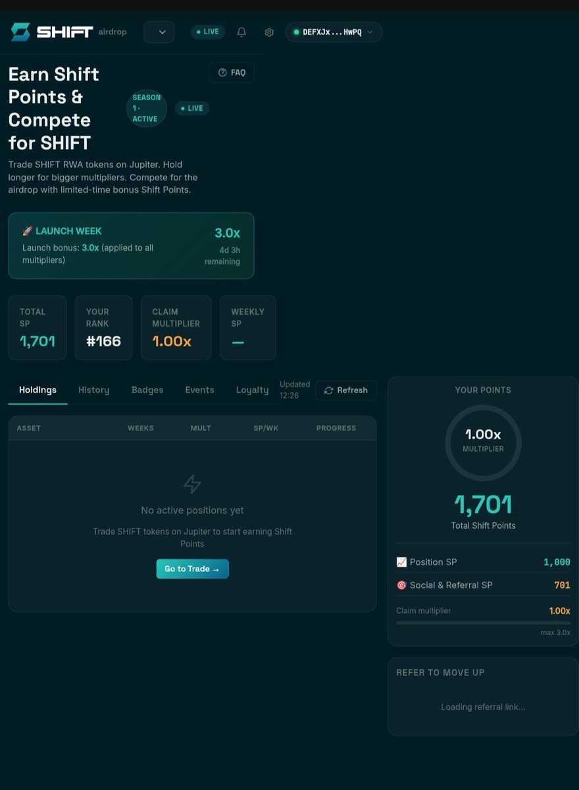Click the ASSET column header
The height and width of the screenshot is (790, 579).
pyautogui.click(x=29, y=428)
